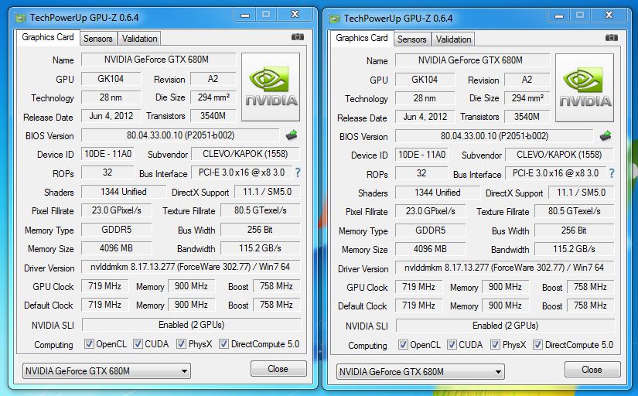Click GPU Clock Memory 900 MHz in left window
The image size is (638, 396).
(191, 286)
